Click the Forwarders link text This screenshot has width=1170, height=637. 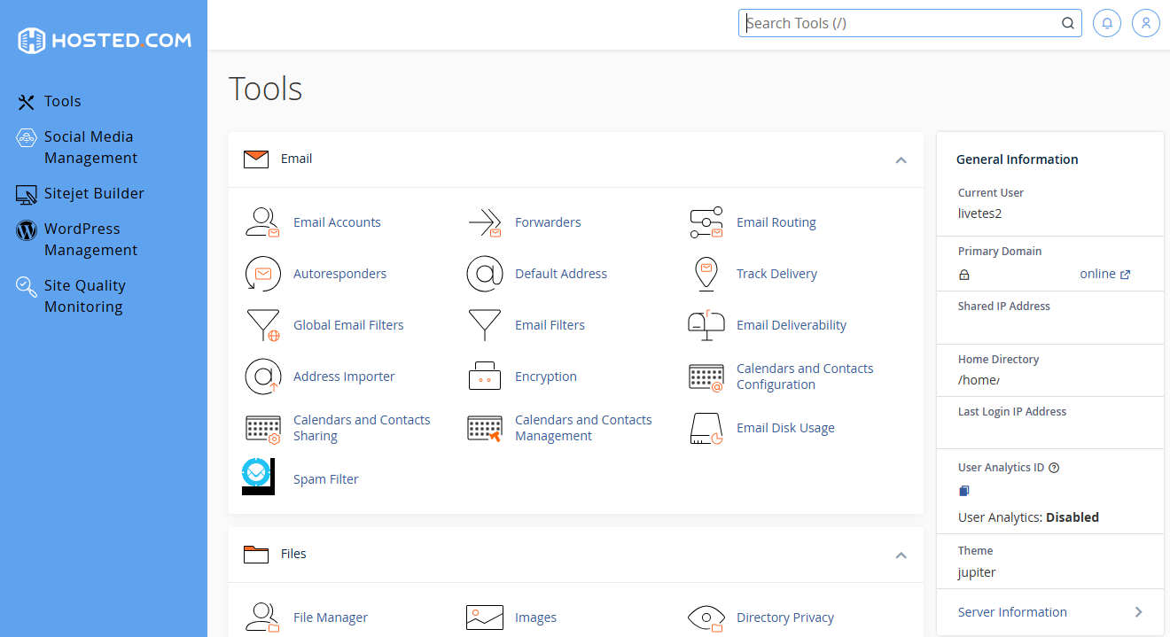(548, 222)
